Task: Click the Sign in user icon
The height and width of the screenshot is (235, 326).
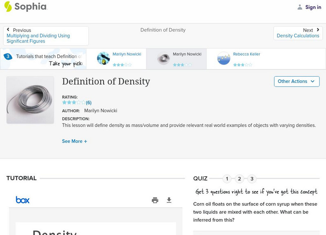Action: pyautogui.click(x=300, y=7)
